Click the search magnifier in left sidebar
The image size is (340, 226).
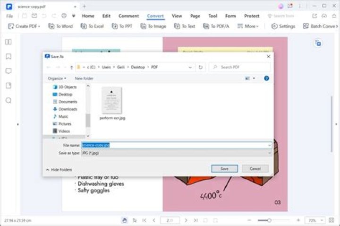coord(8,100)
